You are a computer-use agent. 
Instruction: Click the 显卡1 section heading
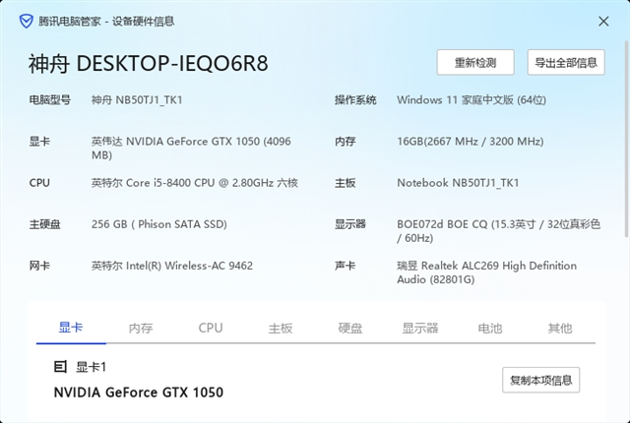pyautogui.click(x=92, y=367)
